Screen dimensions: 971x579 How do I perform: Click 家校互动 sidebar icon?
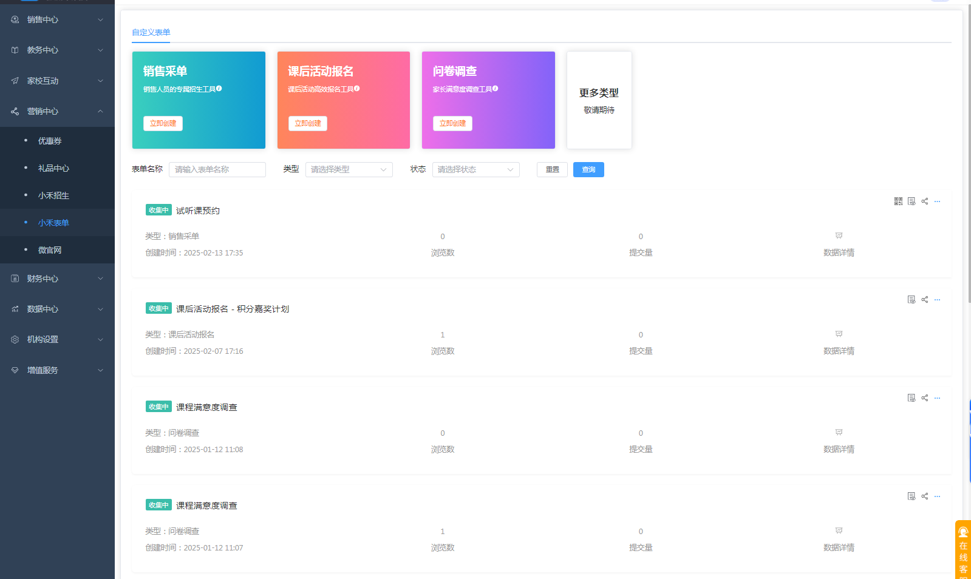[x=15, y=81]
